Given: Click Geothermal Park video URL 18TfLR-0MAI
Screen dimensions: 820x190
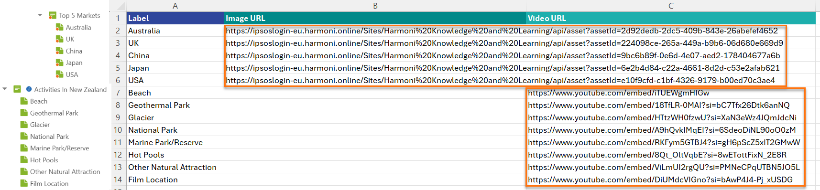Looking at the screenshot, I should 659,105.
